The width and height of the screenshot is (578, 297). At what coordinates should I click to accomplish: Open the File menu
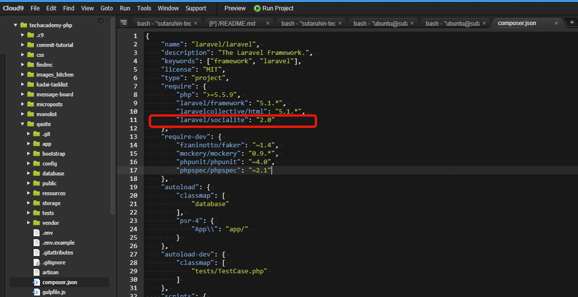click(x=35, y=8)
